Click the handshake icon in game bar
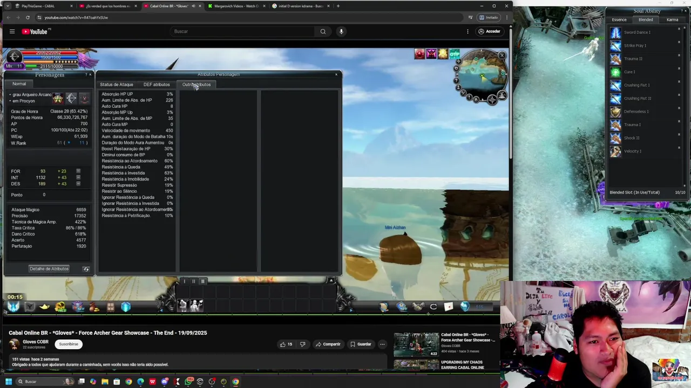The height and width of the screenshot is (388, 691). (418, 307)
